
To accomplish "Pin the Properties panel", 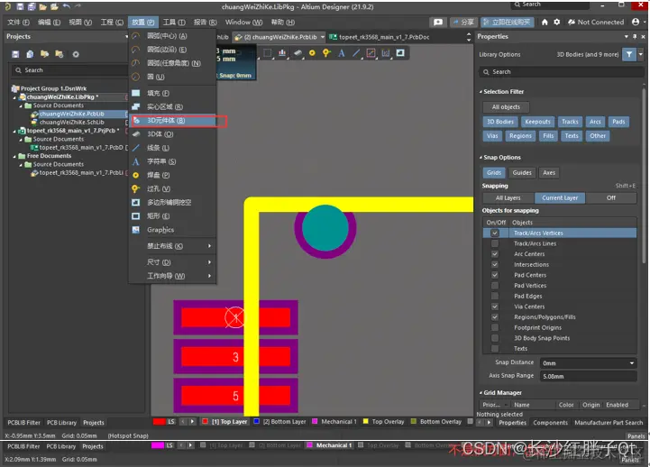I will [x=635, y=36].
